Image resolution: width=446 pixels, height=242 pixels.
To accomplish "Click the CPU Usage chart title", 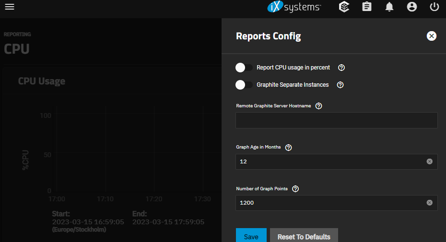I will [x=42, y=81].
